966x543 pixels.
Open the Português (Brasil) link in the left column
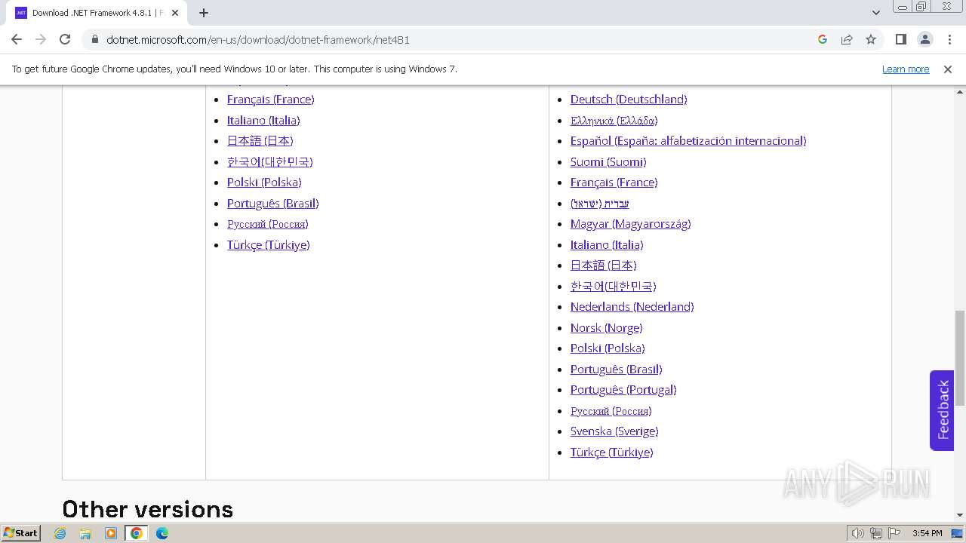point(272,203)
